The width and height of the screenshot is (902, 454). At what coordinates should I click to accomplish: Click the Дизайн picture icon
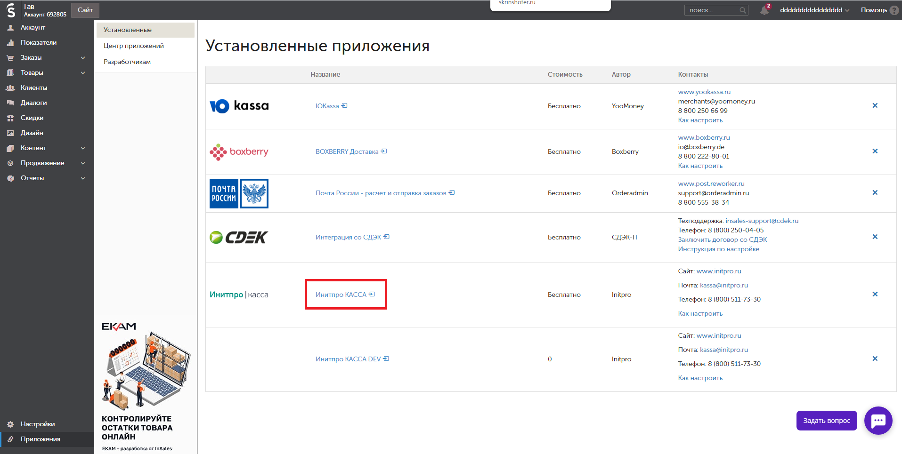(x=10, y=133)
